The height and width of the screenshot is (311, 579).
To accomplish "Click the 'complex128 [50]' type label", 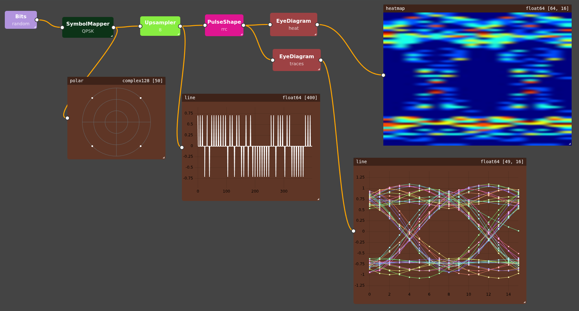I will coord(142,81).
